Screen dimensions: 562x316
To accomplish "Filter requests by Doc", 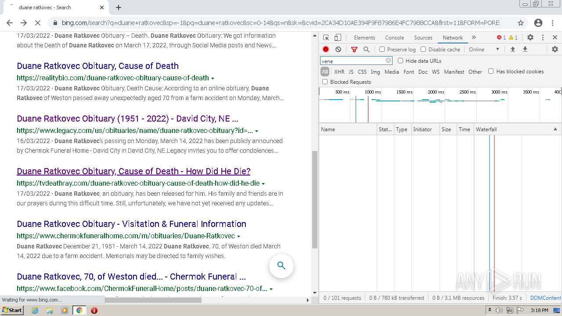I will (423, 72).
